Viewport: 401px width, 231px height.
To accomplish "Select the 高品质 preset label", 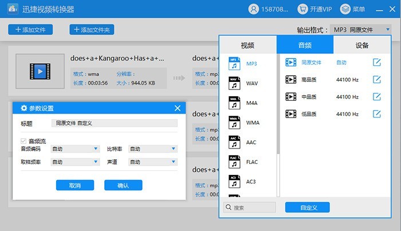I will tap(309, 80).
